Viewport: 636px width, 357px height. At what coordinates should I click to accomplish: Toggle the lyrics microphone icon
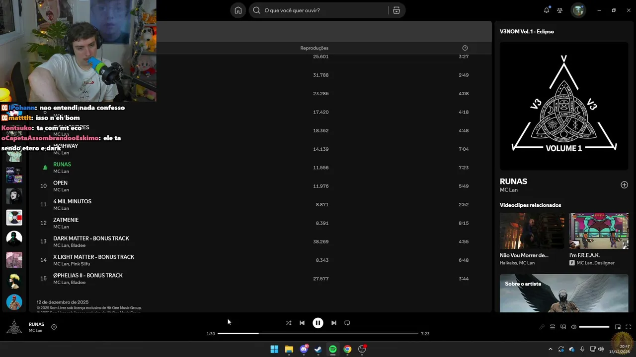[542, 327]
